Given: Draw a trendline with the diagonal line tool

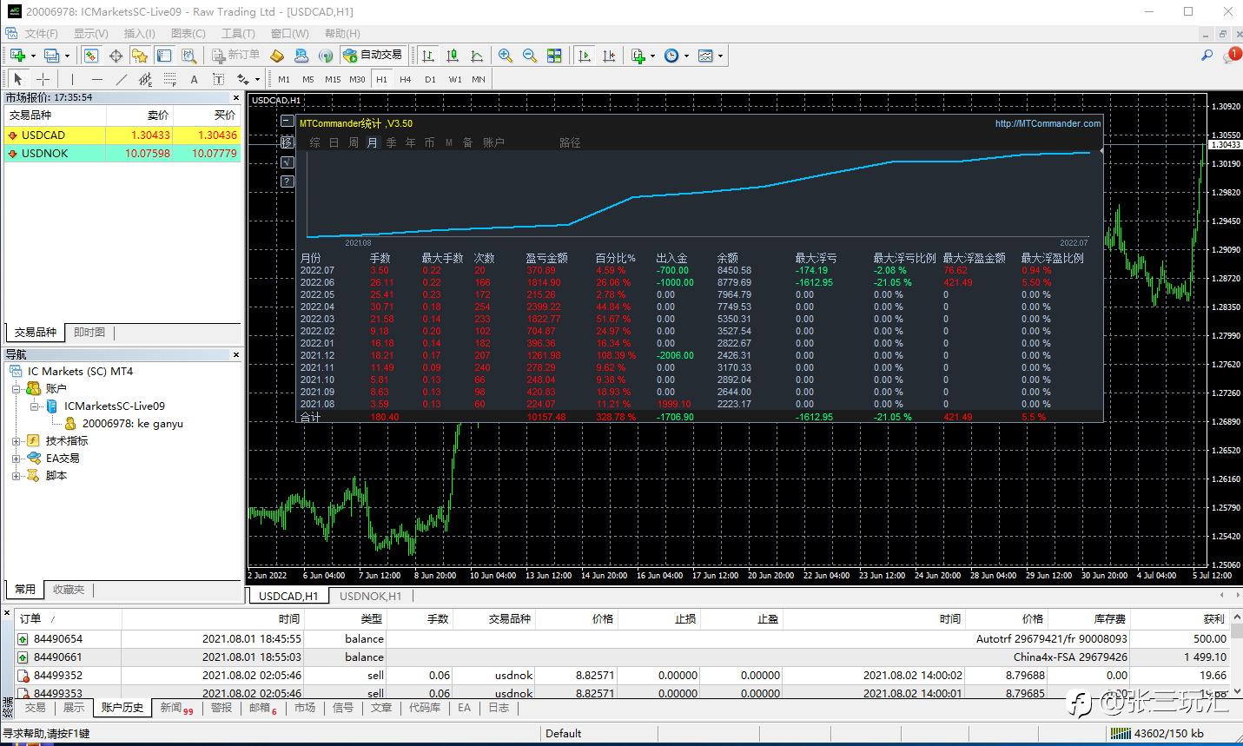Looking at the screenshot, I should [121, 79].
